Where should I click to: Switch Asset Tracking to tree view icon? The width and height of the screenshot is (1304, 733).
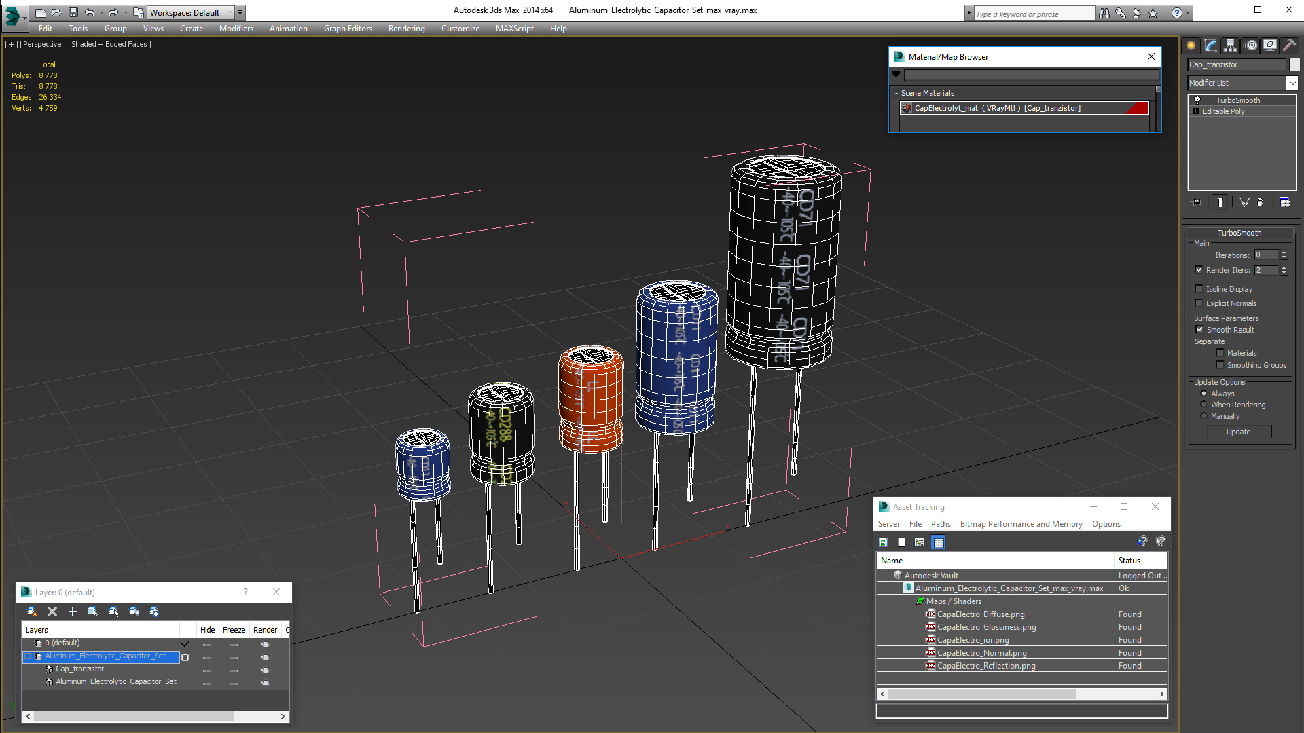pyautogui.click(x=920, y=542)
